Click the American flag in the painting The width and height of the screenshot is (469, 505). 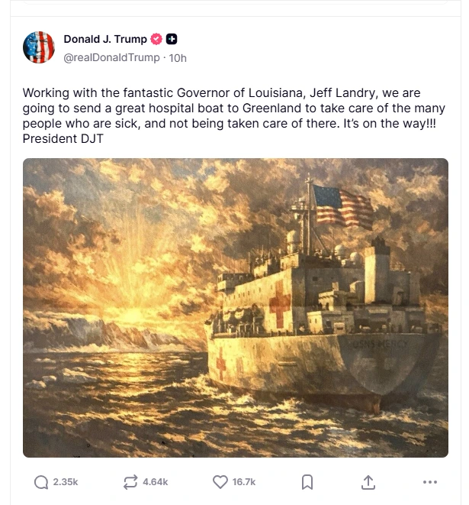342,207
